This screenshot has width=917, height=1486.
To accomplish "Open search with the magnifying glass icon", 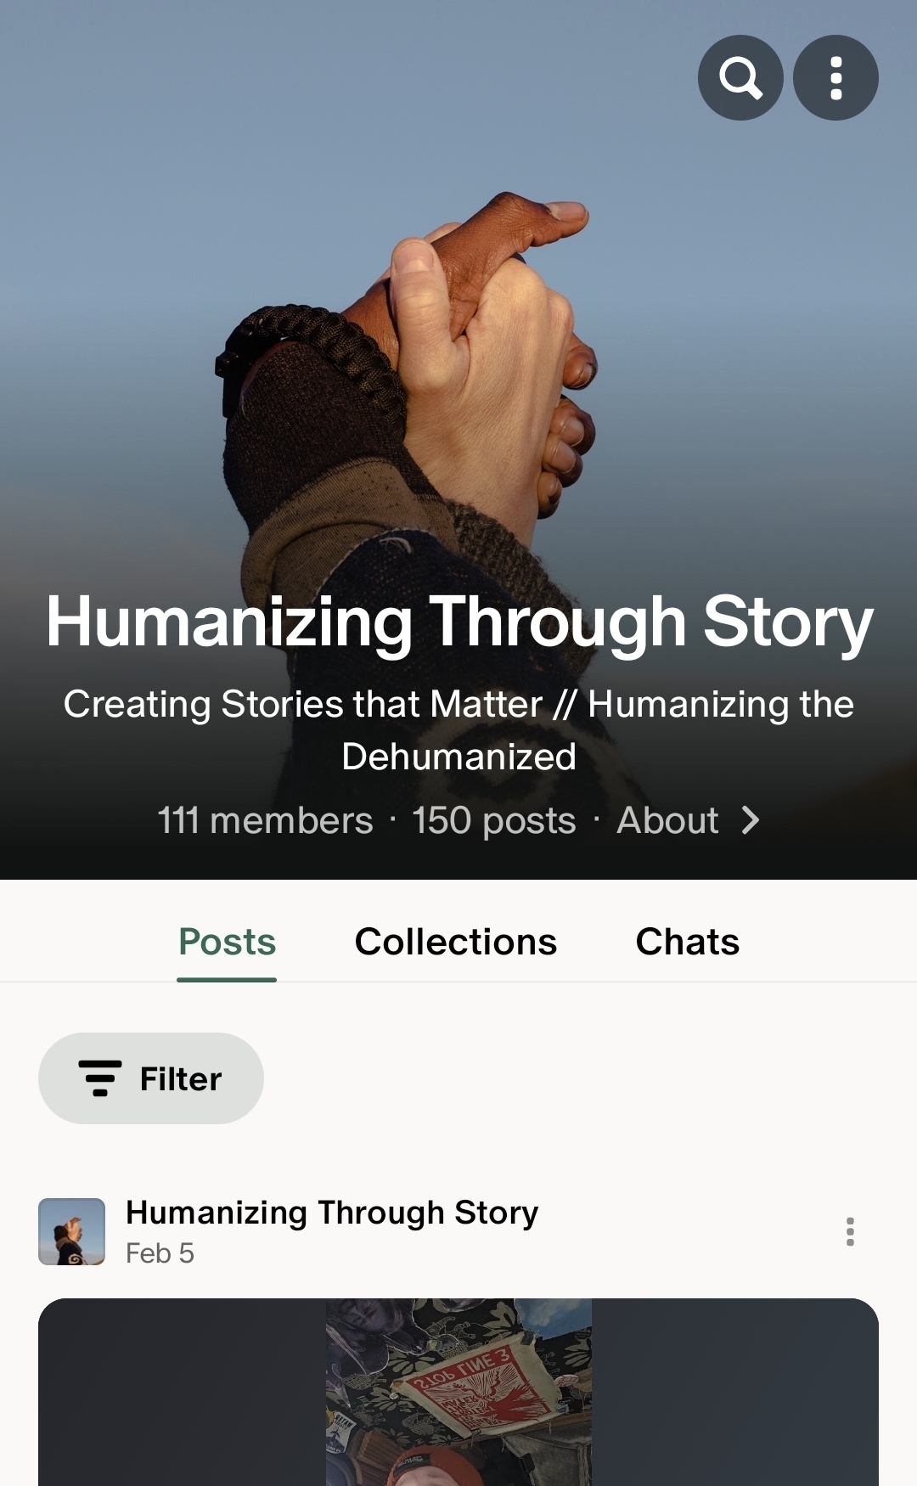I will point(740,78).
